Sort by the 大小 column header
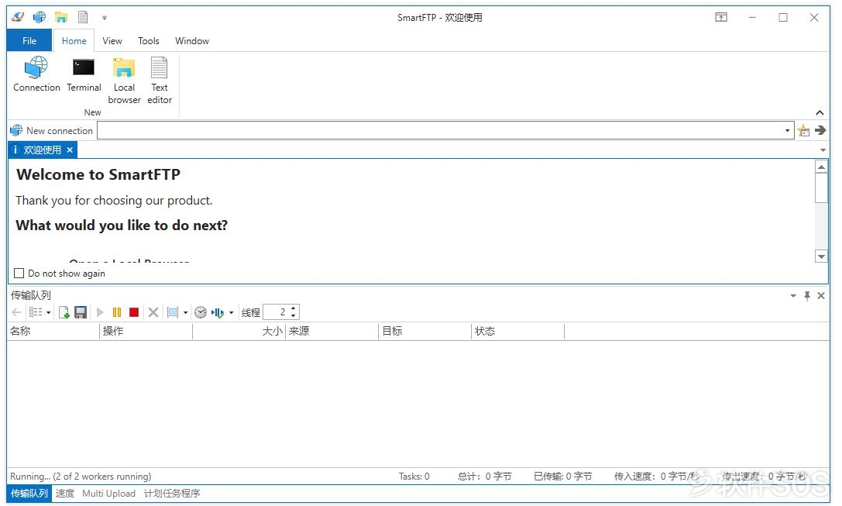The width and height of the screenshot is (842, 506). 239,331
